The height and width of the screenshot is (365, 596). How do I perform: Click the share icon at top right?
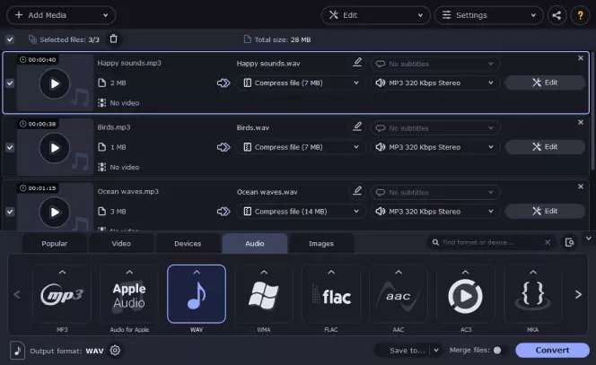pyautogui.click(x=557, y=15)
